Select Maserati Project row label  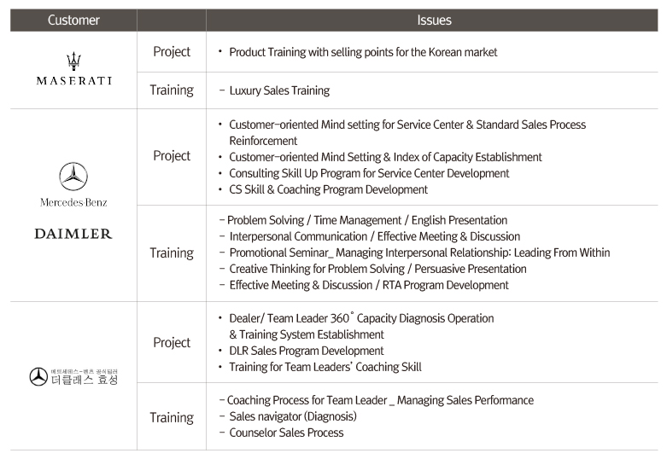[172, 51]
